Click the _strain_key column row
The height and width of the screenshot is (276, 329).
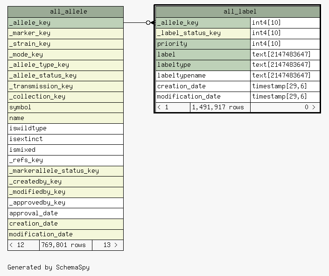coord(65,44)
